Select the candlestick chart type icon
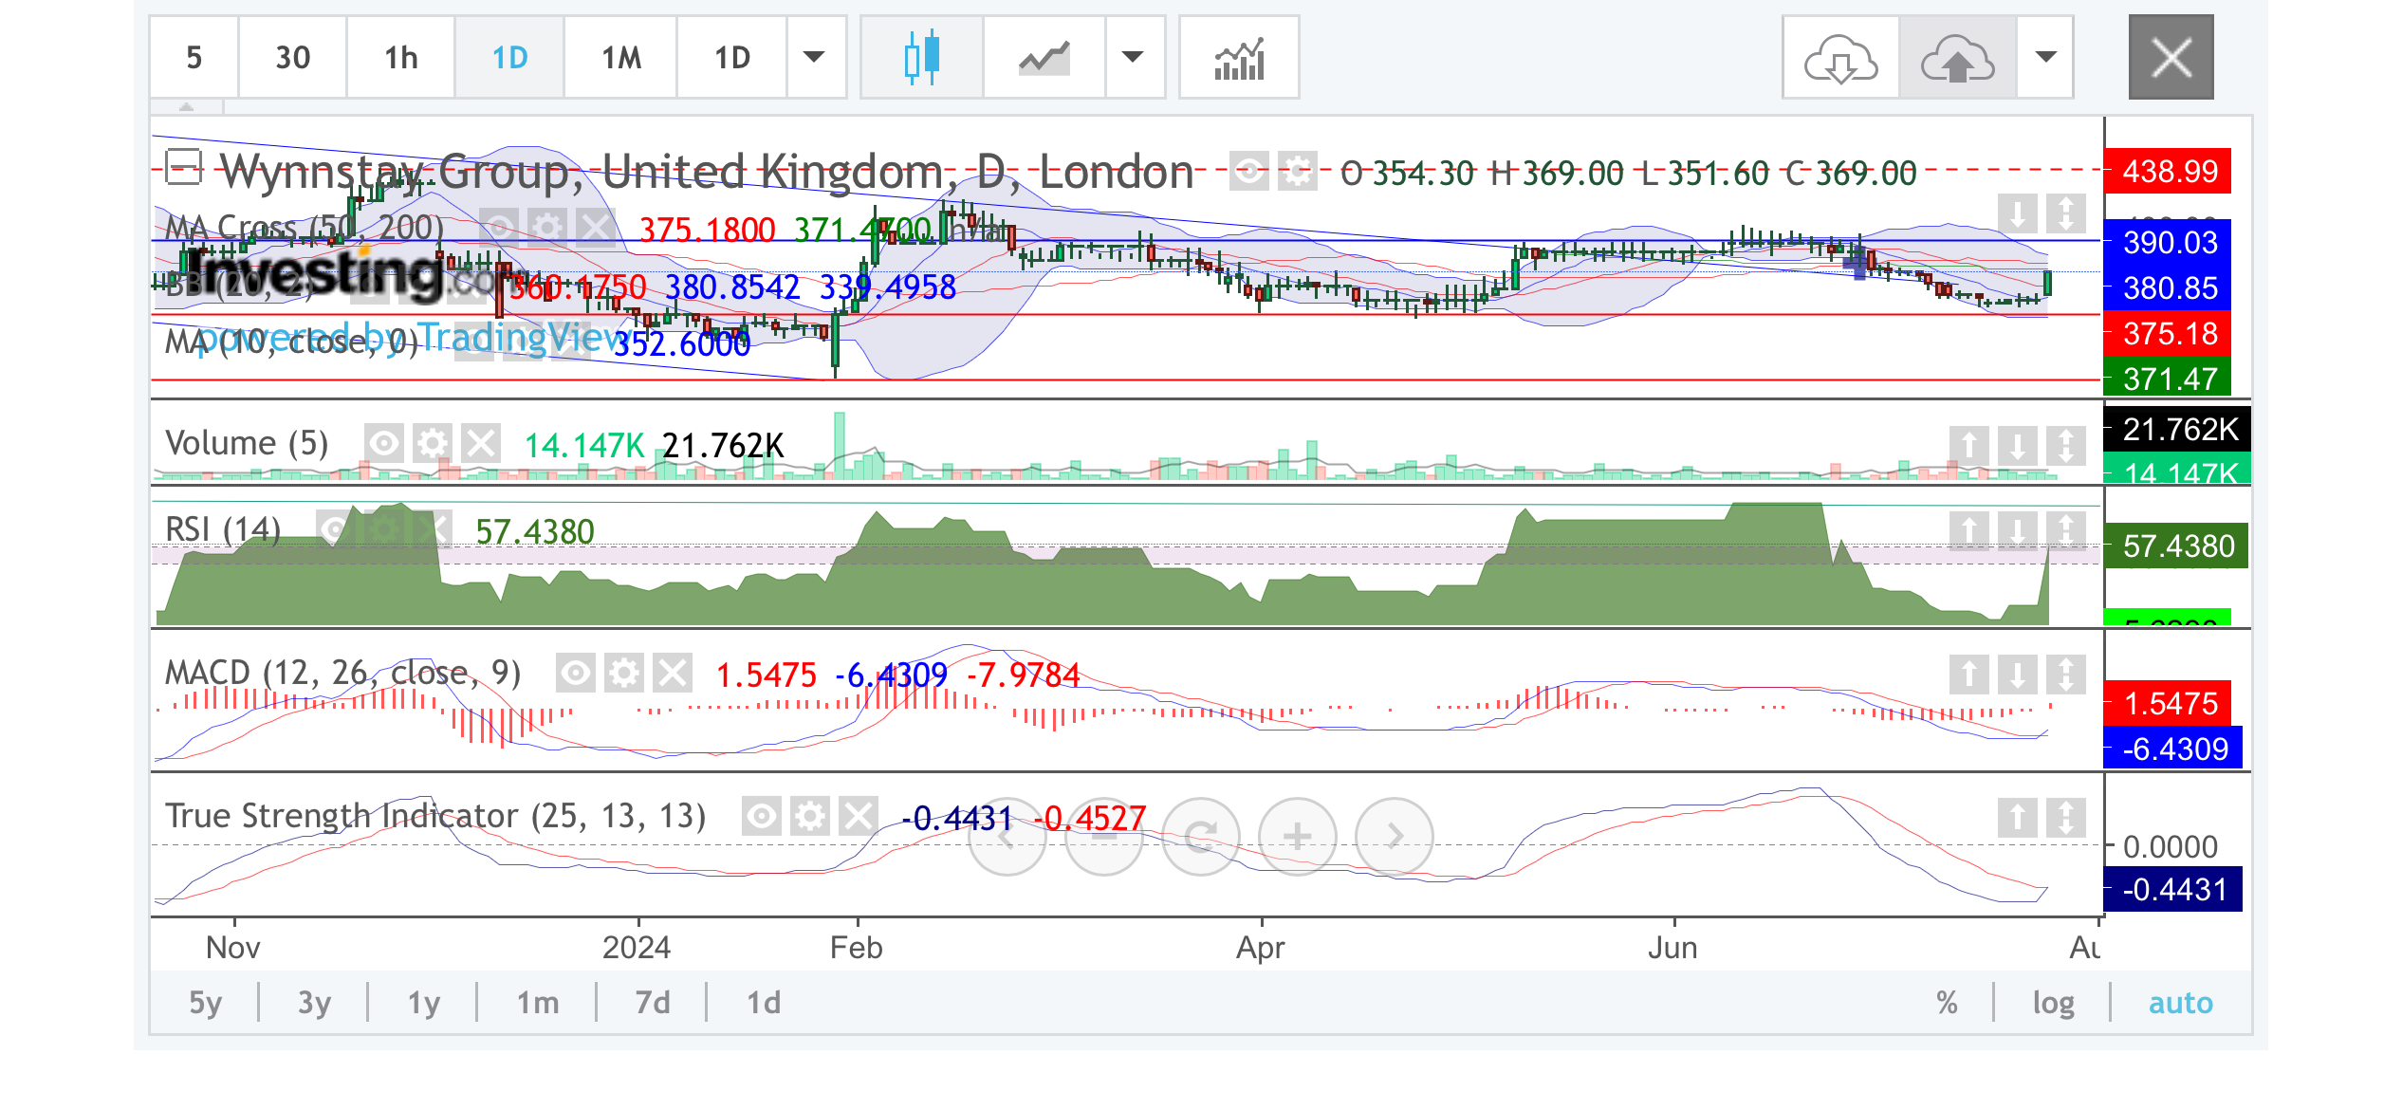 (921, 58)
